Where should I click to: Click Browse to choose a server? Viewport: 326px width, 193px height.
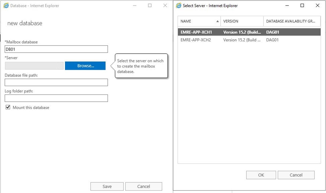tap(85, 66)
